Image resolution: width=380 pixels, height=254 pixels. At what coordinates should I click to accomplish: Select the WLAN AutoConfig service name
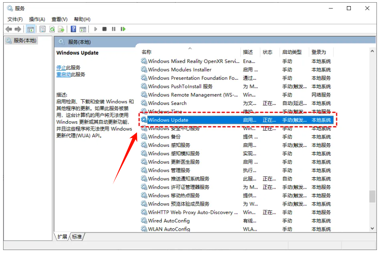[169, 229]
